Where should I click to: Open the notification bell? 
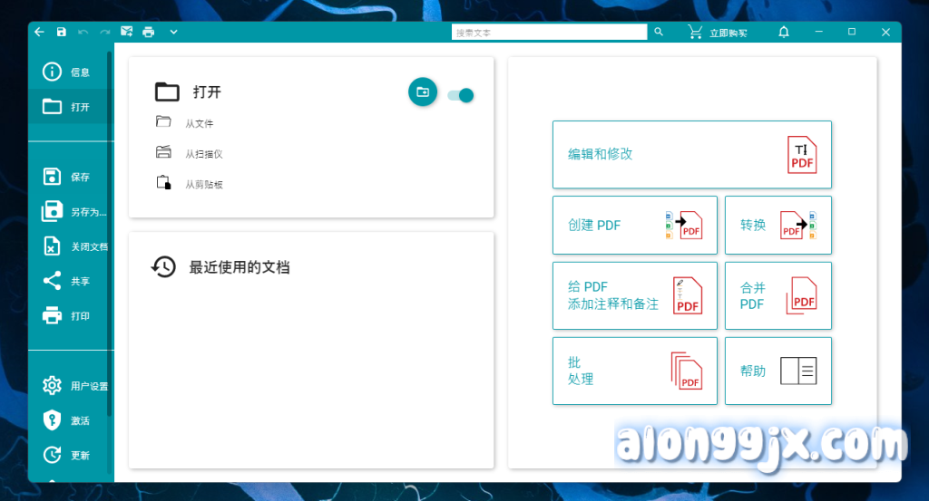[x=784, y=32]
